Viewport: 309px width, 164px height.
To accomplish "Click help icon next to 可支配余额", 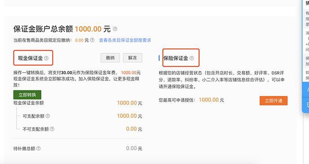I will click(x=48, y=116).
